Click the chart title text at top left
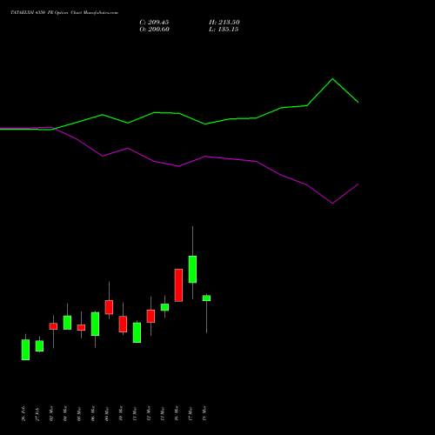The width and height of the screenshot is (435, 435). [64, 13]
